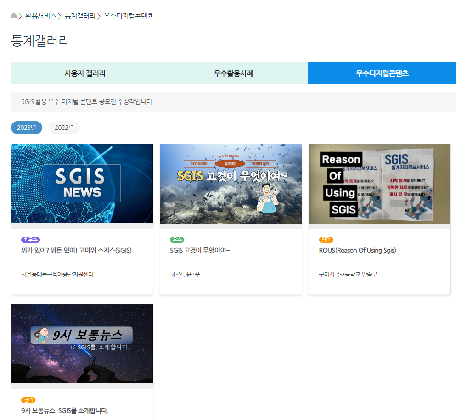Open the '9시 보통뉴스' thumbnail
The width and height of the screenshot is (467, 420).
pyautogui.click(x=82, y=343)
